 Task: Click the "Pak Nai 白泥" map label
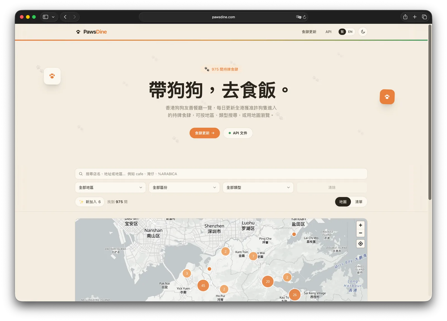click(x=165, y=285)
